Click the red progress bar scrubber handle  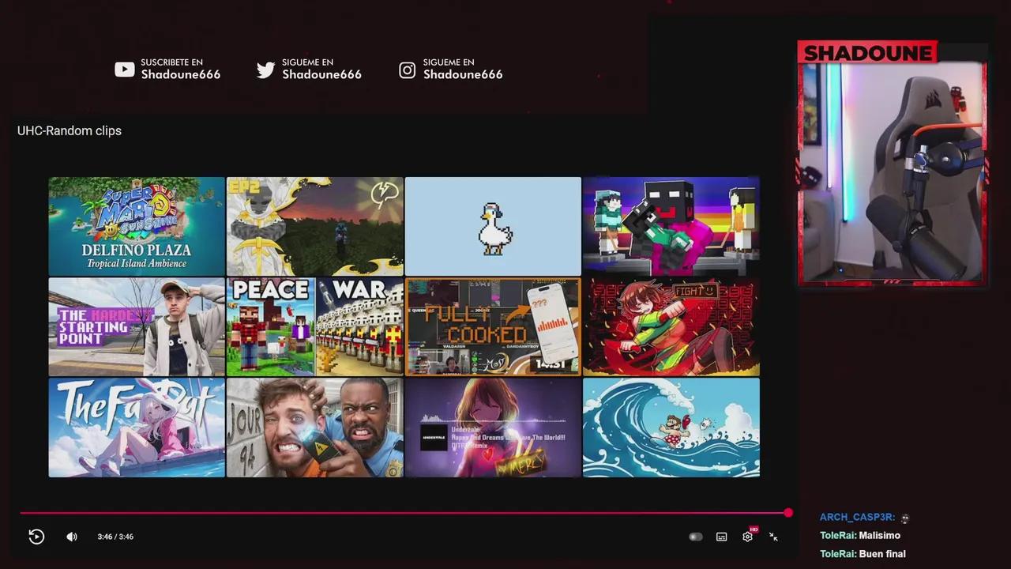coord(788,513)
